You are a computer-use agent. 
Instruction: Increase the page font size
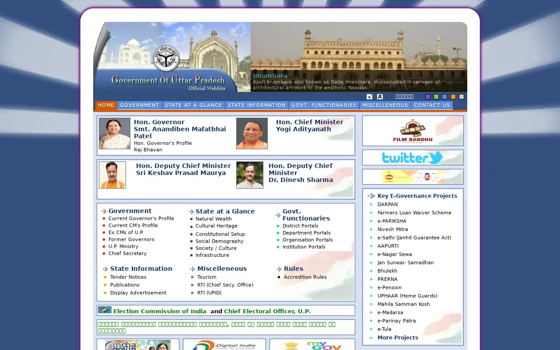point(380,97)
